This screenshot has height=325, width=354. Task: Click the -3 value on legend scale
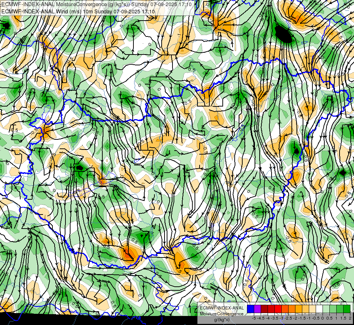click(282, 318)
